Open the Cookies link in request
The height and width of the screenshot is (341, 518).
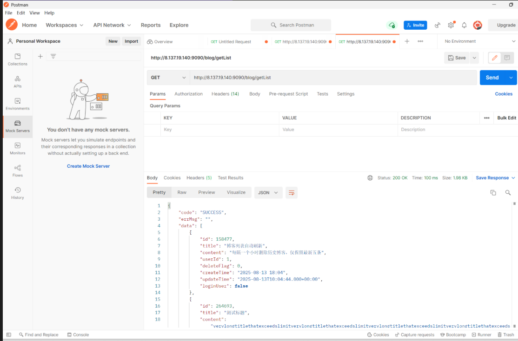504,94
